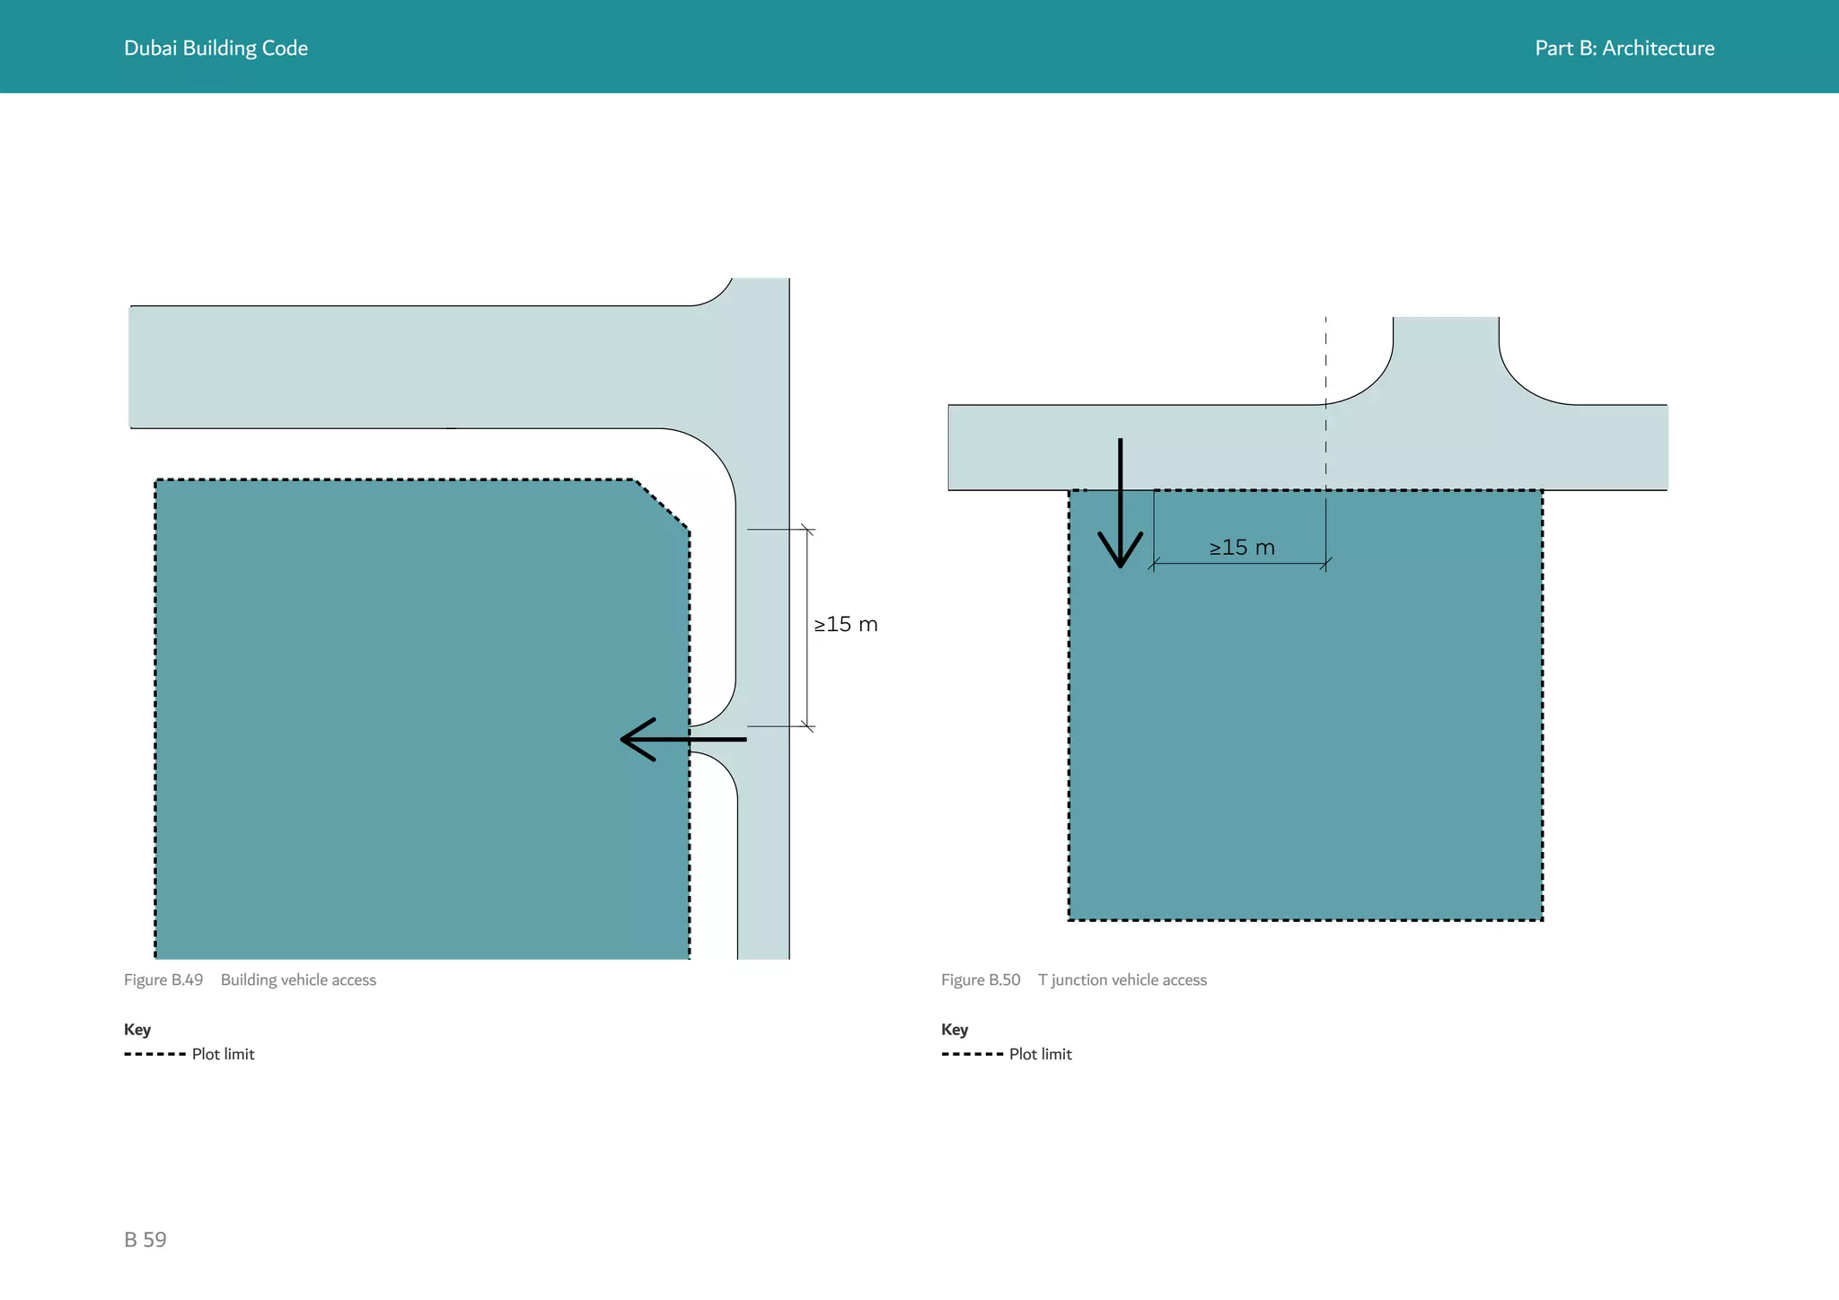Click the ≥15 m dimension label in Figure B.50
Screen dimensions: 1839x1300
pos(1242,547)
